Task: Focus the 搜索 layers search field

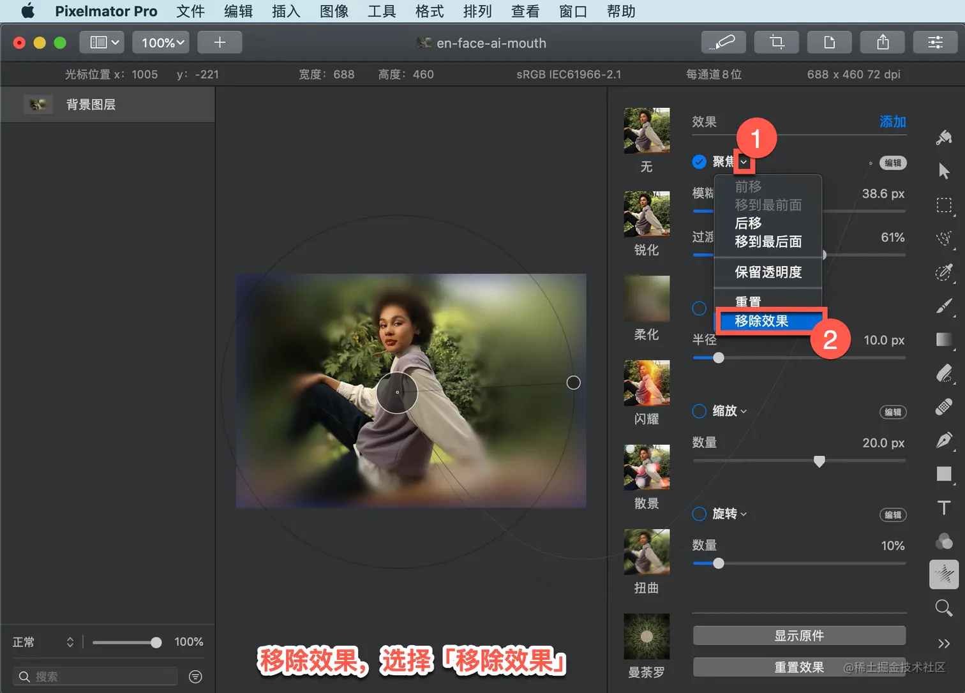Action: pos(95,676)
